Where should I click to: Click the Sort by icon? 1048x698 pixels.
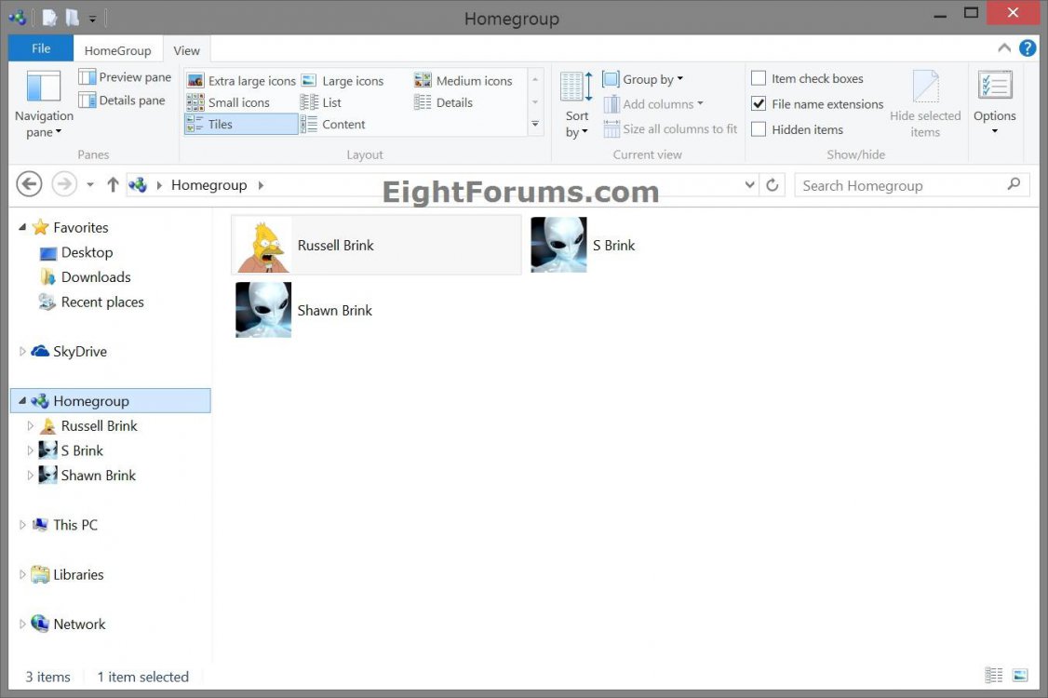(576, 88)
